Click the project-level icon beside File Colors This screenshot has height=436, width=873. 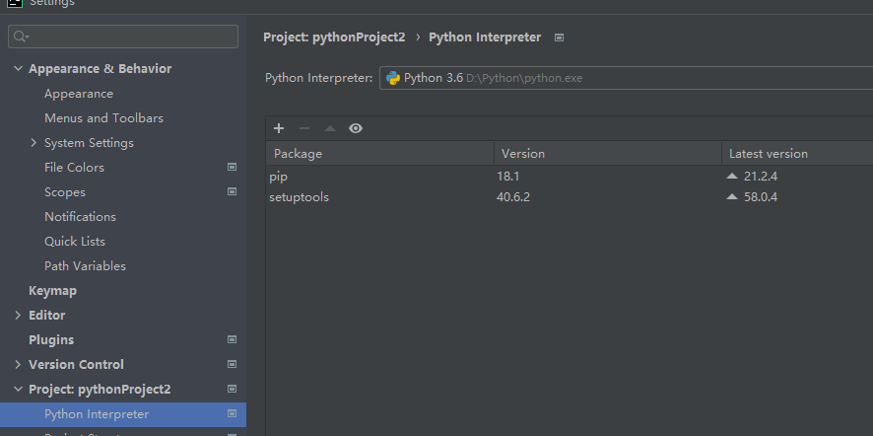point(232,168)
